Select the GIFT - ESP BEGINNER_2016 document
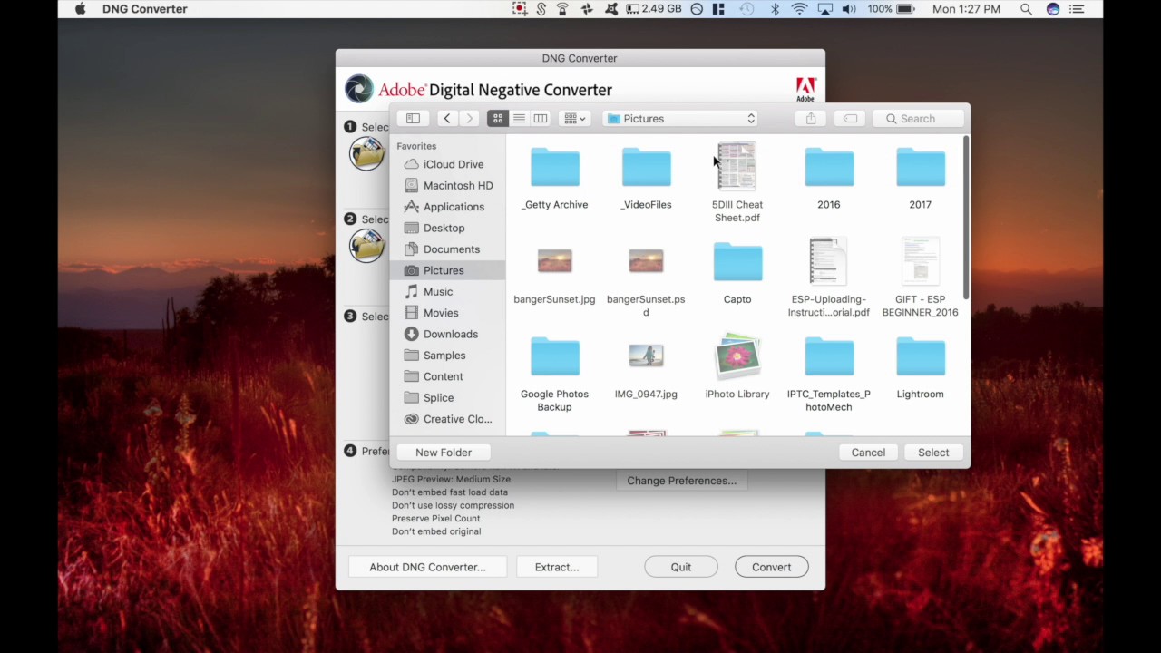The width and height of the screenshot is (1161, 653). point(920,261)
